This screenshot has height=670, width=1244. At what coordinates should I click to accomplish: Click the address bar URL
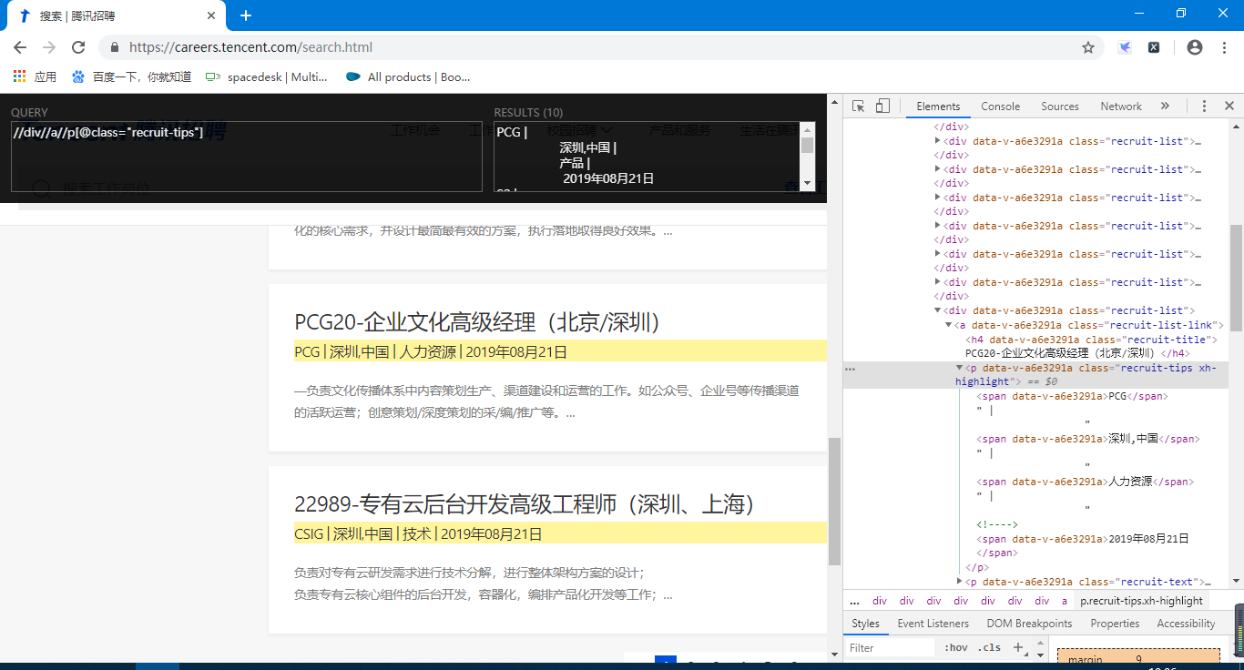click(x=250, y=47)
